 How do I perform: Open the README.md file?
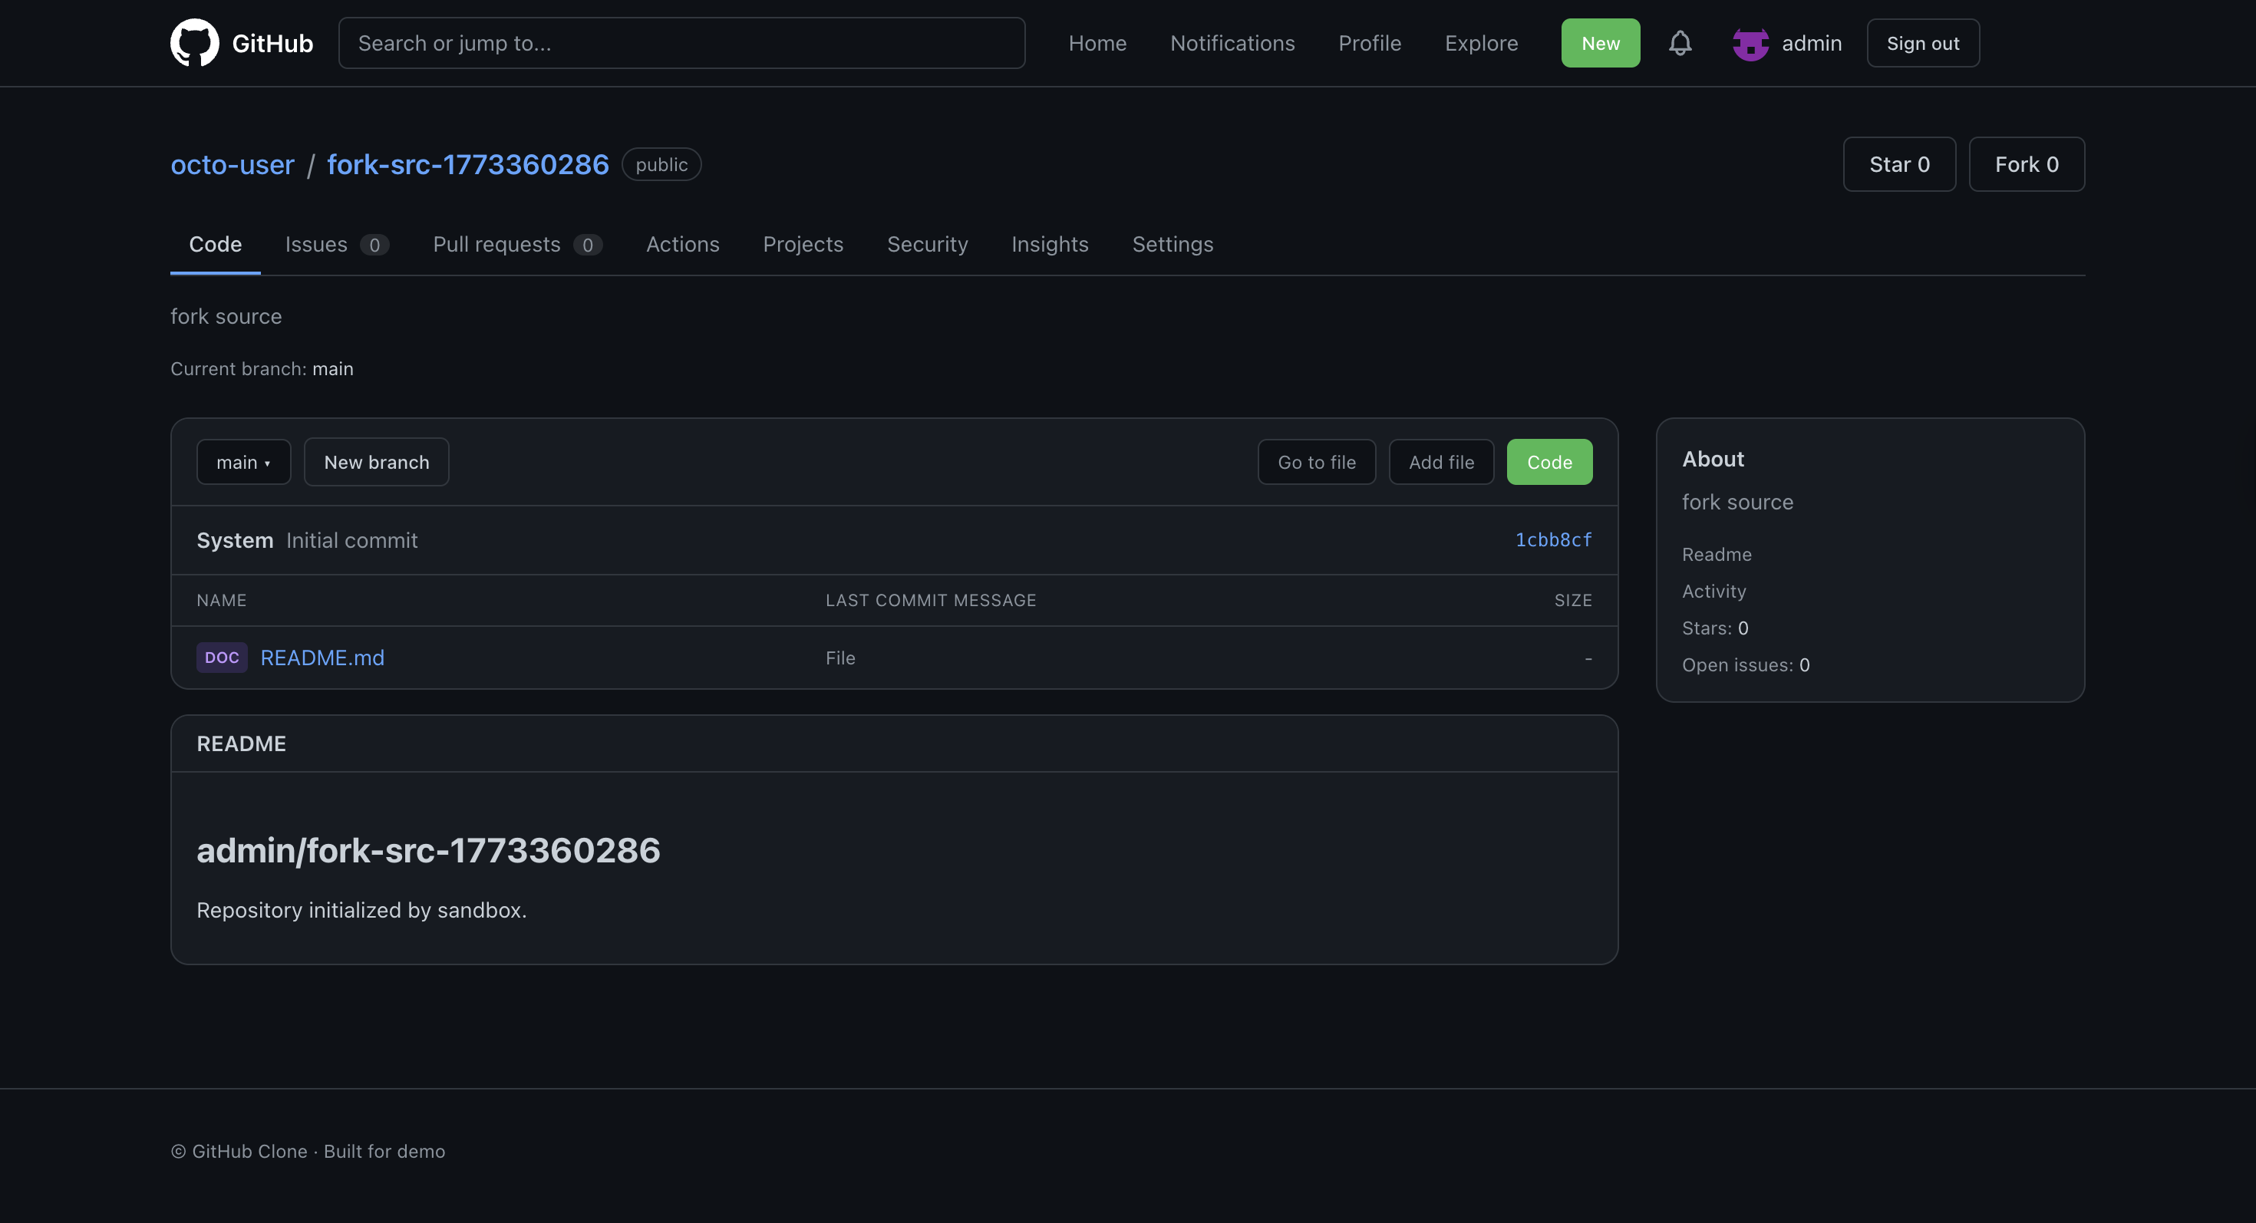322,658
